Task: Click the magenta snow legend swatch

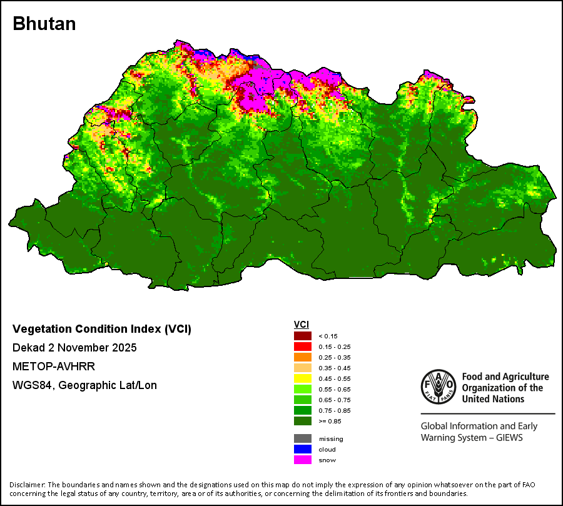Action: pyautogui.click(x=303, y=460)
